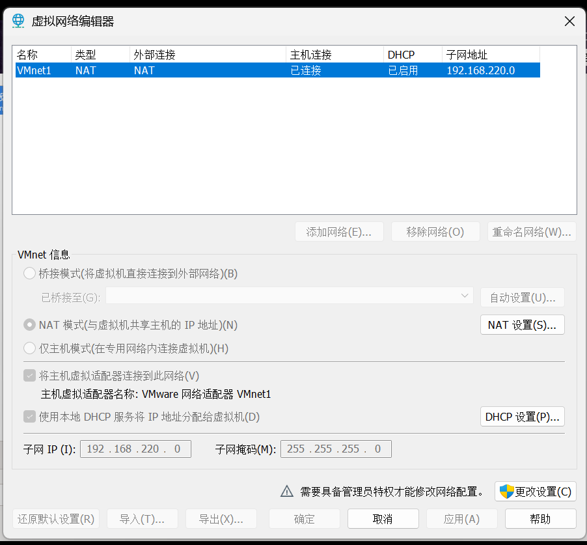This screenshot has width=587, height=545.
Task: Sort by 子网地址 column header
Action: tap(491, 55)
